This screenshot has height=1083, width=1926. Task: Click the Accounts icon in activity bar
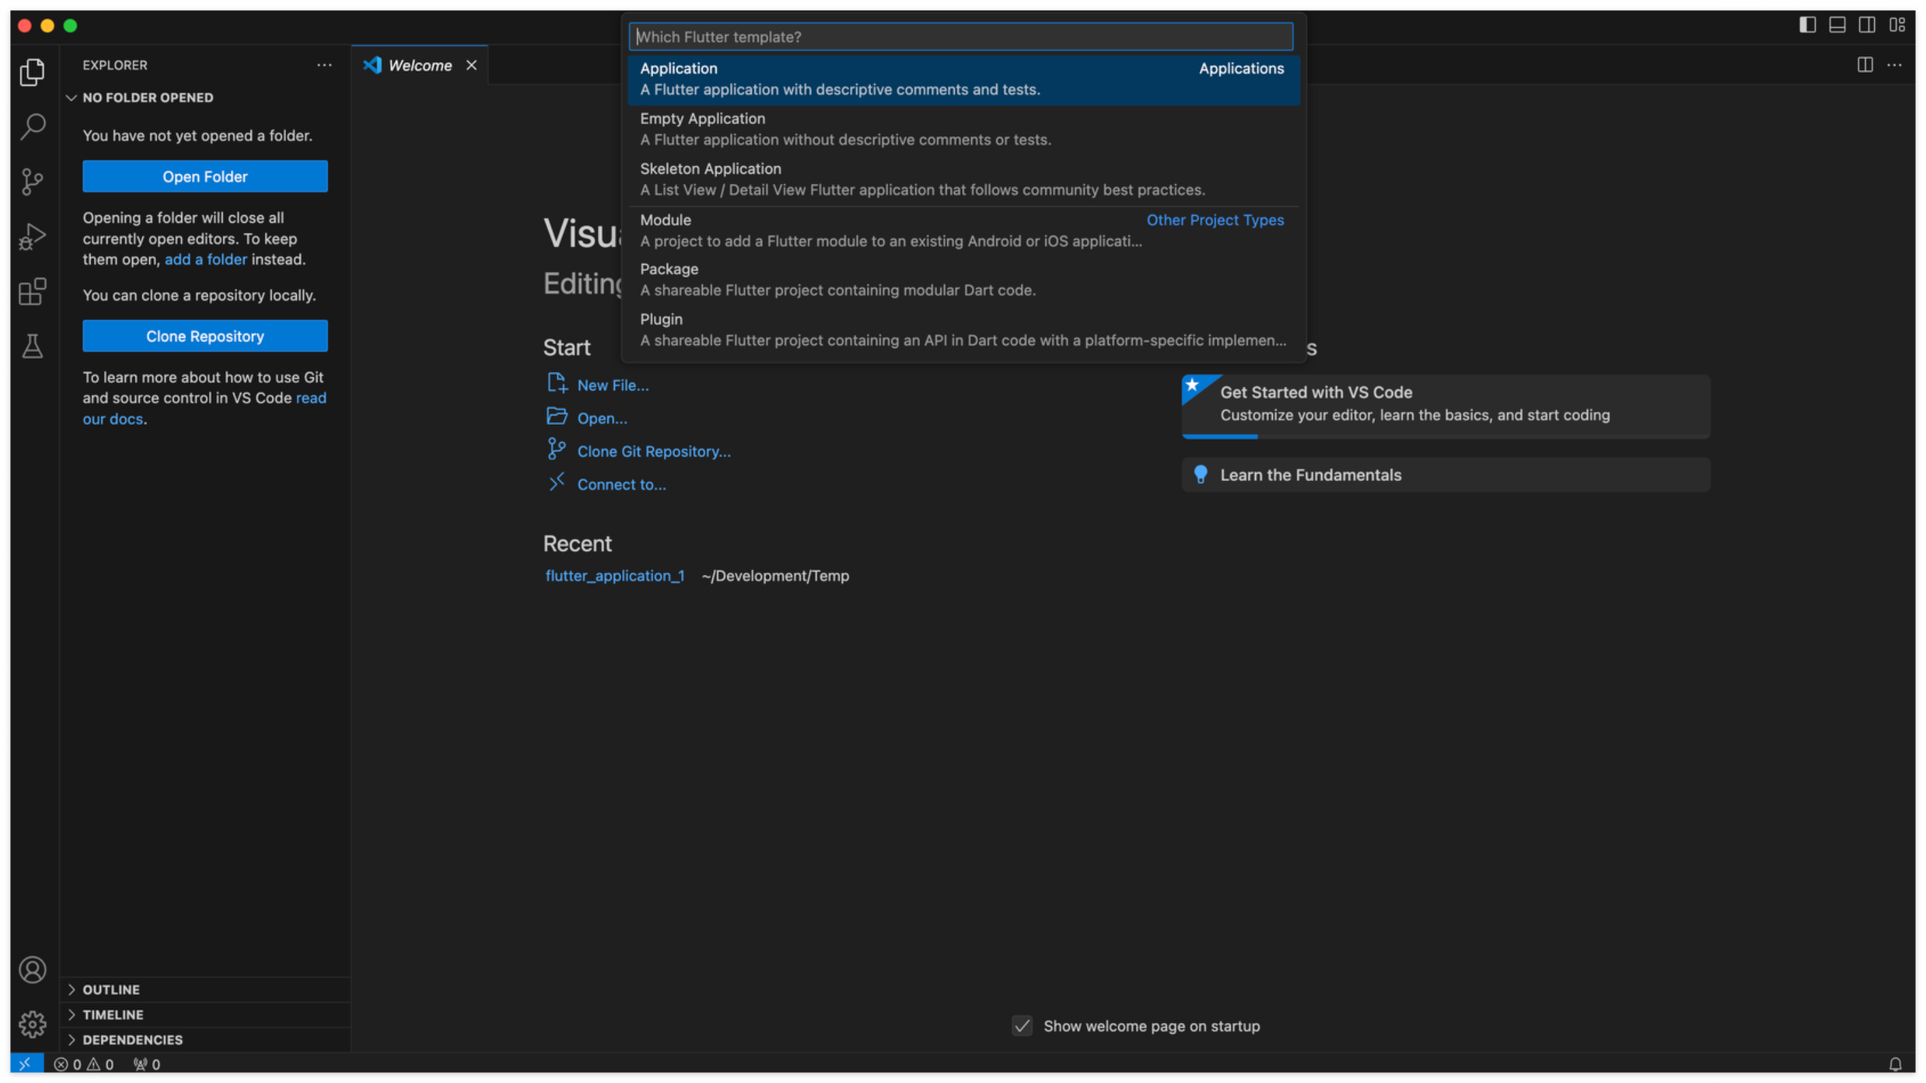point(32,970)
